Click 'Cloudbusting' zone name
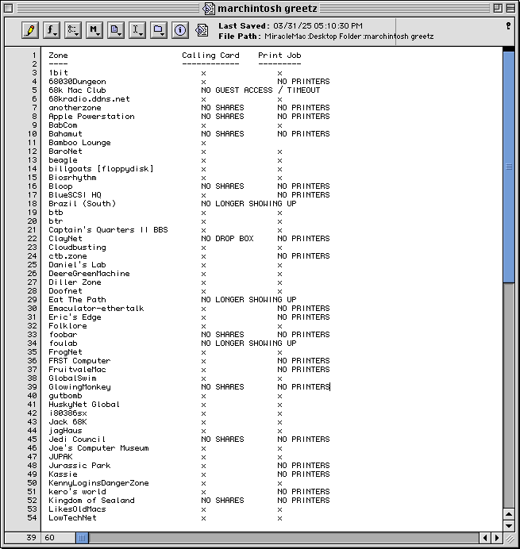This screenshot has height=549, width=520. [77, 248]
